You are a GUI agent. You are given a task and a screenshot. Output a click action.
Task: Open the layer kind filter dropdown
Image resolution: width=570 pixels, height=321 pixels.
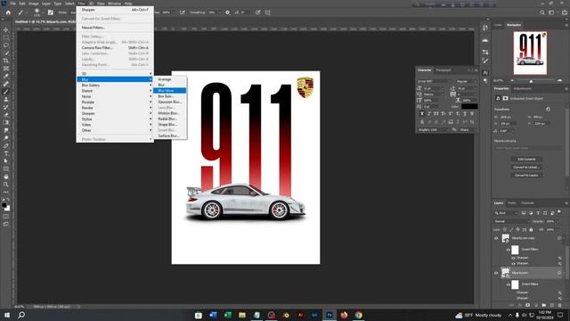pyautogui.click(x=506, y=213)
